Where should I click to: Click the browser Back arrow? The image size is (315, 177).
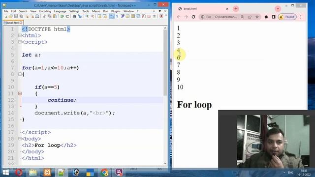179,17
